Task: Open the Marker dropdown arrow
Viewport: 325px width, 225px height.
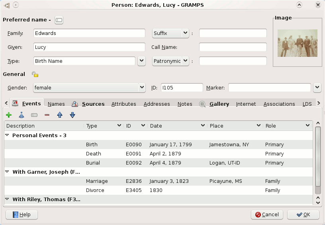Action: 317,88
